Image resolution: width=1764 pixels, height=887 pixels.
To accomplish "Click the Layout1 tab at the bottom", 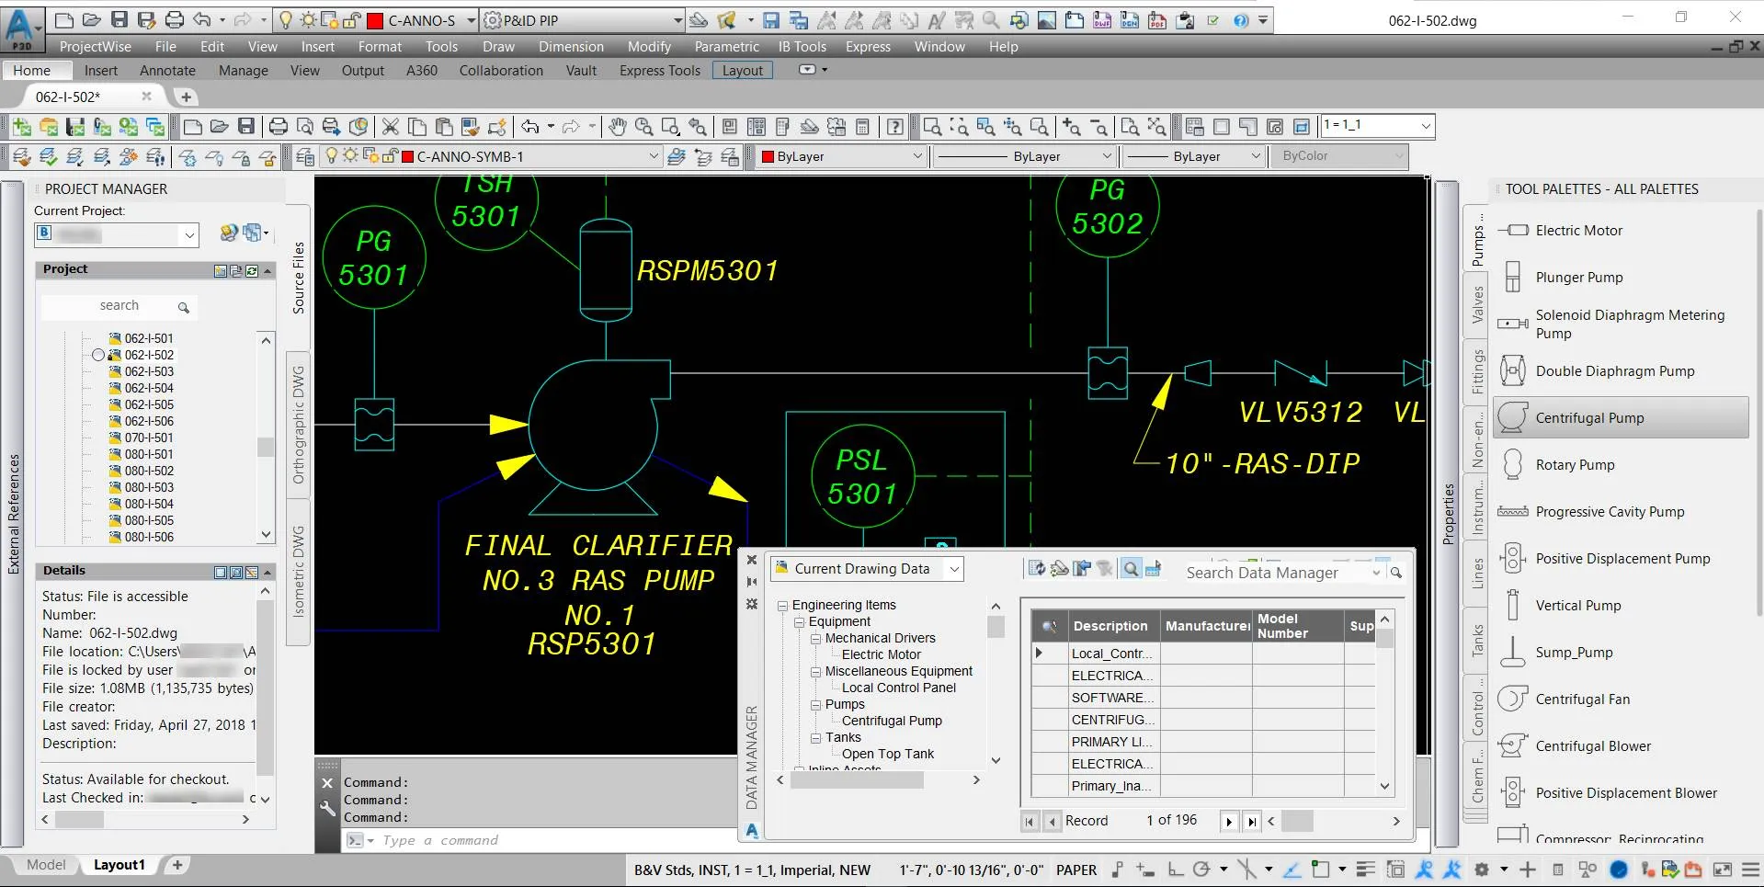I will click(x=119, y=864).
